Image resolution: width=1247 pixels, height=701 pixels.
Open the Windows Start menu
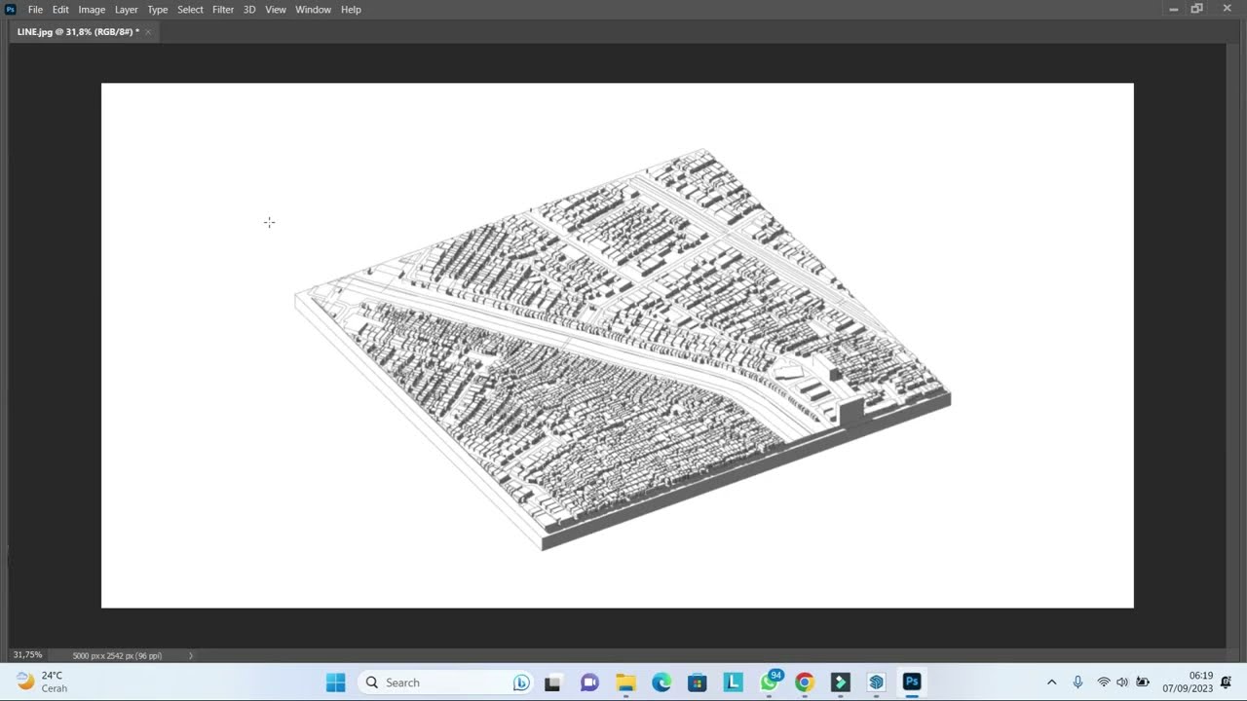point(335,683)
